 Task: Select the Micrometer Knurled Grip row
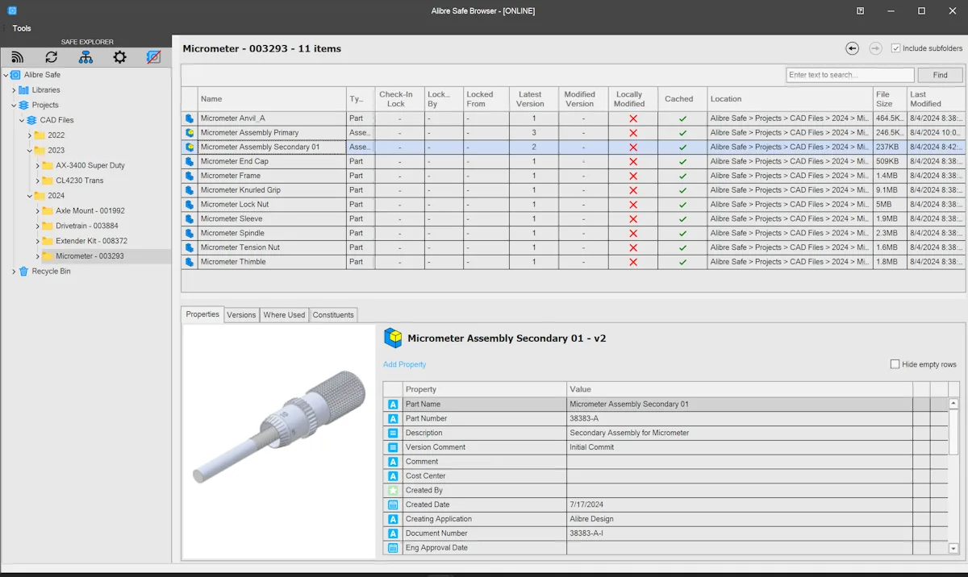pos(574,190)
